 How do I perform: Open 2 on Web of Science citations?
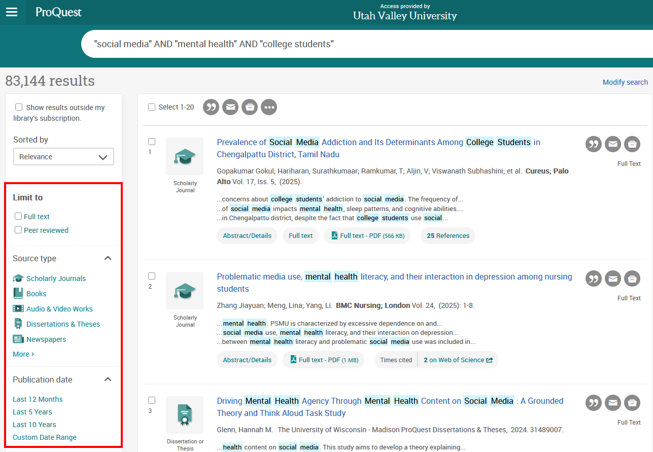click(458, 360)
